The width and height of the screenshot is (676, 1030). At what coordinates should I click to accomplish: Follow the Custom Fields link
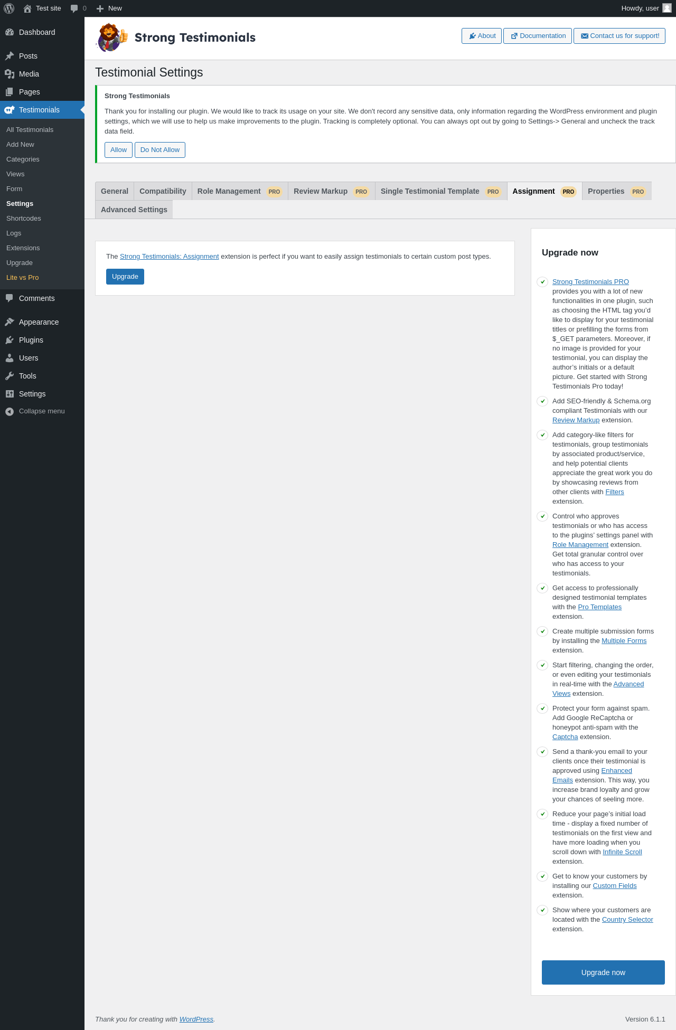click(x=615, y=886)
